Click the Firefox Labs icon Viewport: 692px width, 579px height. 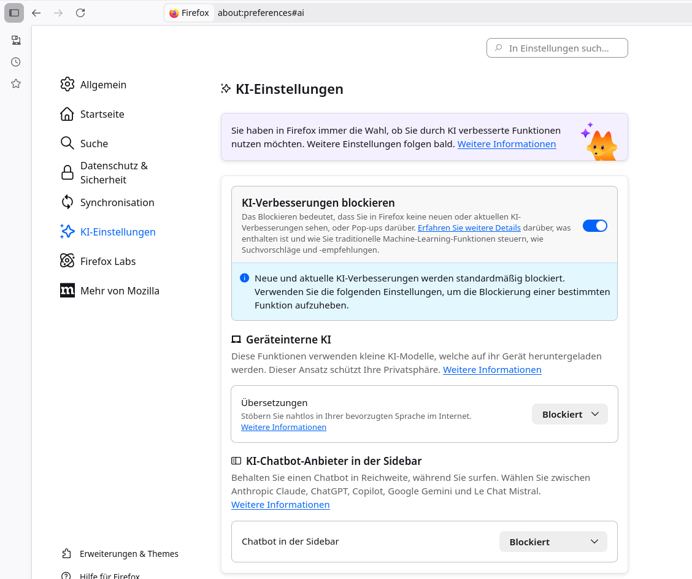pos(67,261)
